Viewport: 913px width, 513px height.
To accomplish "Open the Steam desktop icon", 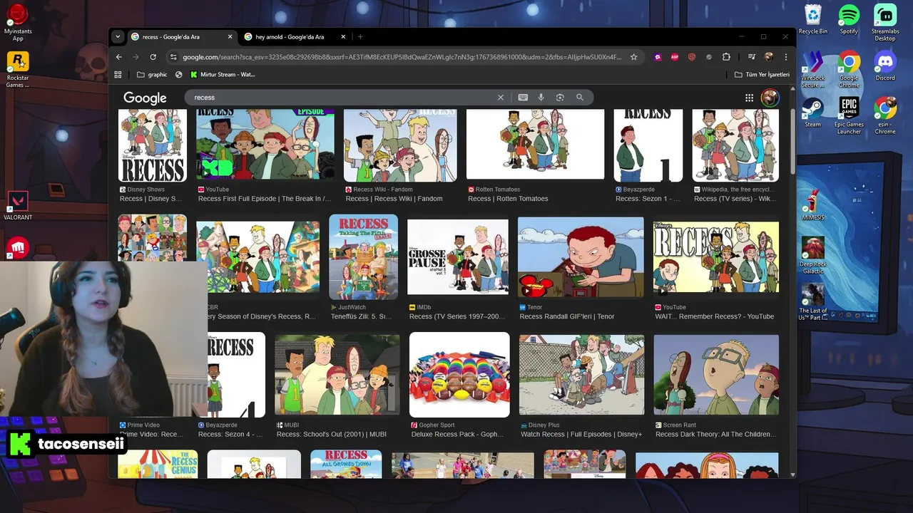I will [812, 113].
